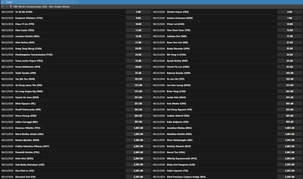The height and width of the screenshot is (179, 303).
Task: Pick Hein Htut odds 2,001.00
Action: [x=138, y=158]
